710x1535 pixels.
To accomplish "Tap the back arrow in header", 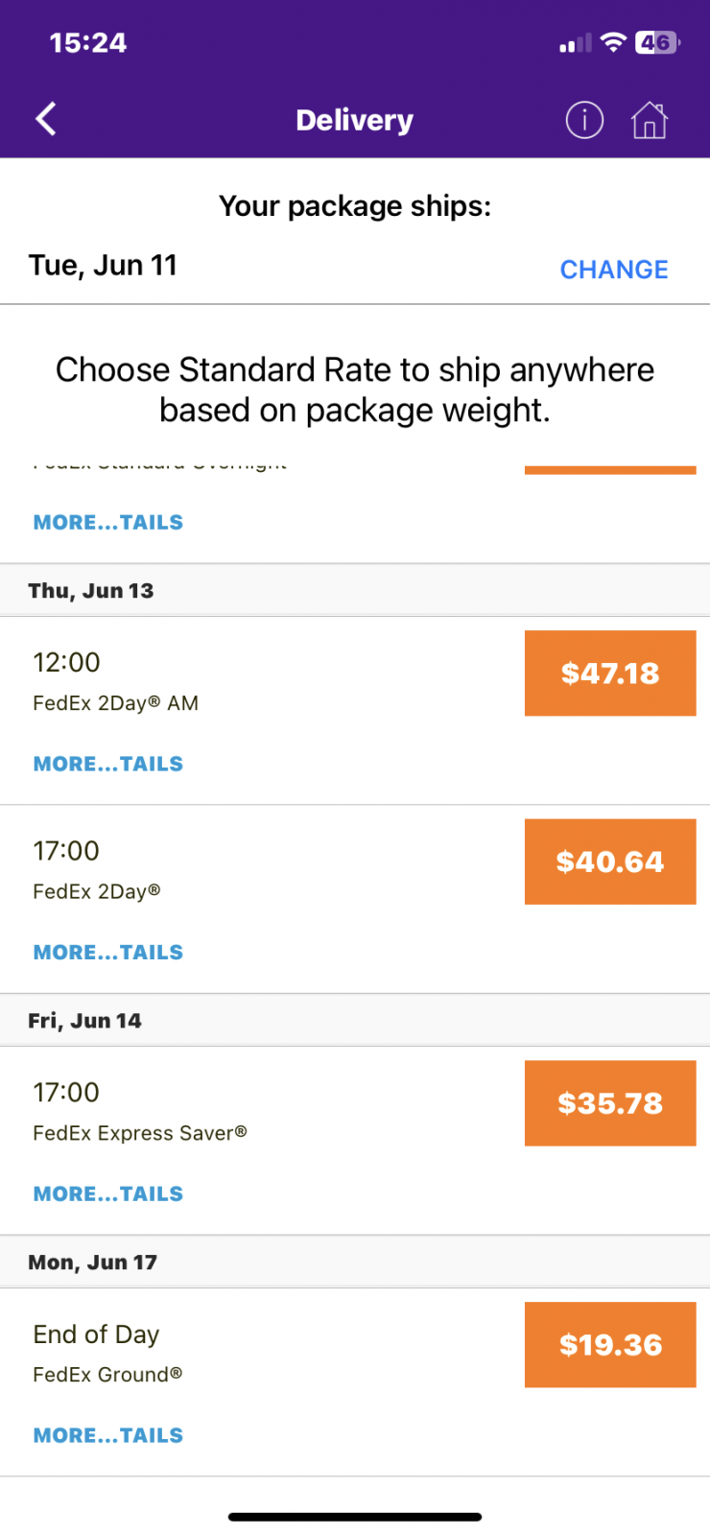I will (x=46, y=119).
